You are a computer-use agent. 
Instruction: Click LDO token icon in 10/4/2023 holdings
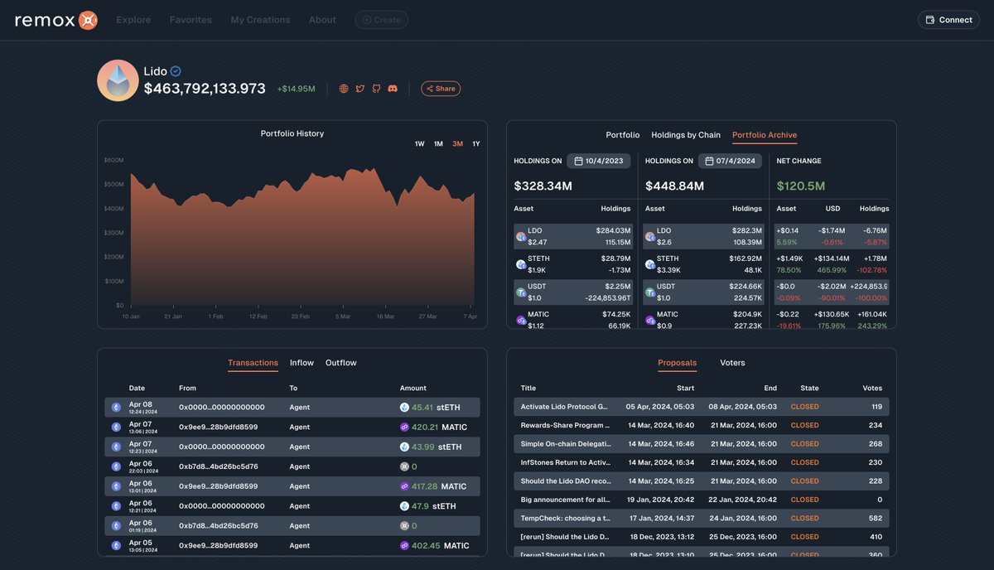tap(521, 236)
